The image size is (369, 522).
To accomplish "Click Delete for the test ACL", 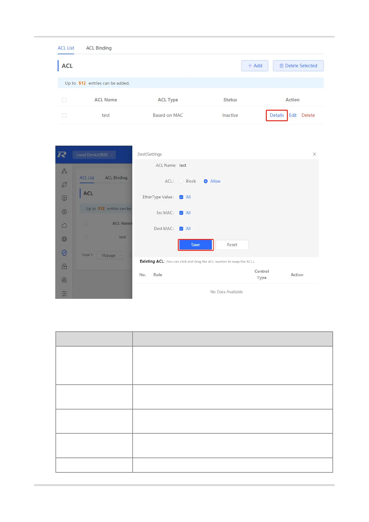I will (308, 115).
